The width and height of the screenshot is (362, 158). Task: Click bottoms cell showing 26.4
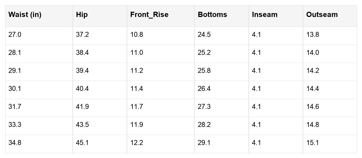click(x=222, y=90)
